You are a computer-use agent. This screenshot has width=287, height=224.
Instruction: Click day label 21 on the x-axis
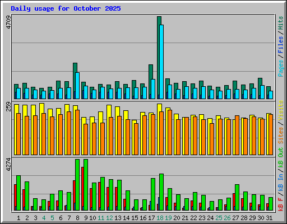coord(185,218)
